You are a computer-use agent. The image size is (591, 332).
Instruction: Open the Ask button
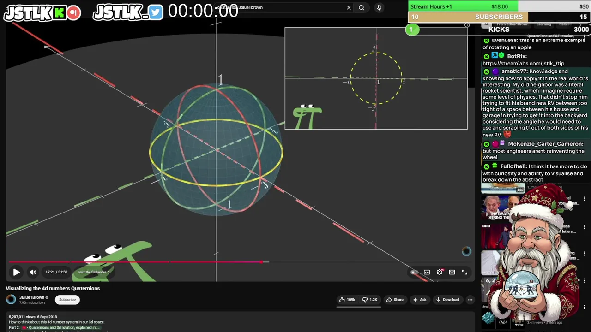coord(419,300)
